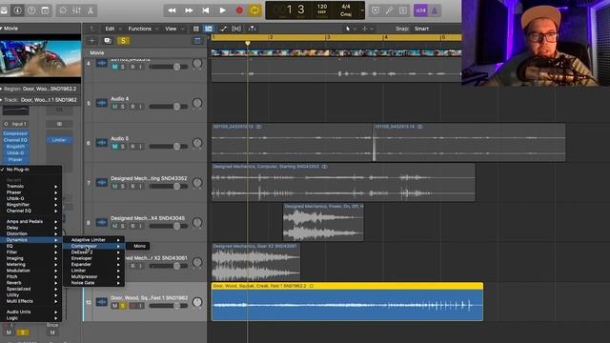
Task: Mute the Audio 4 track
Action: [114, 107]
